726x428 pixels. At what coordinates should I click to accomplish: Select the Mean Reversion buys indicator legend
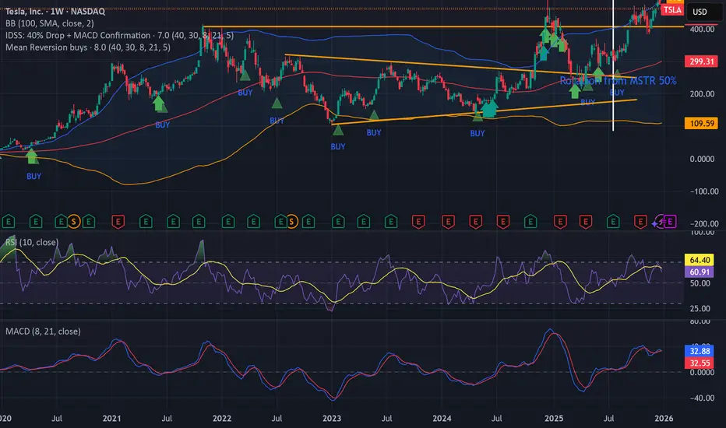click(88, 47)
